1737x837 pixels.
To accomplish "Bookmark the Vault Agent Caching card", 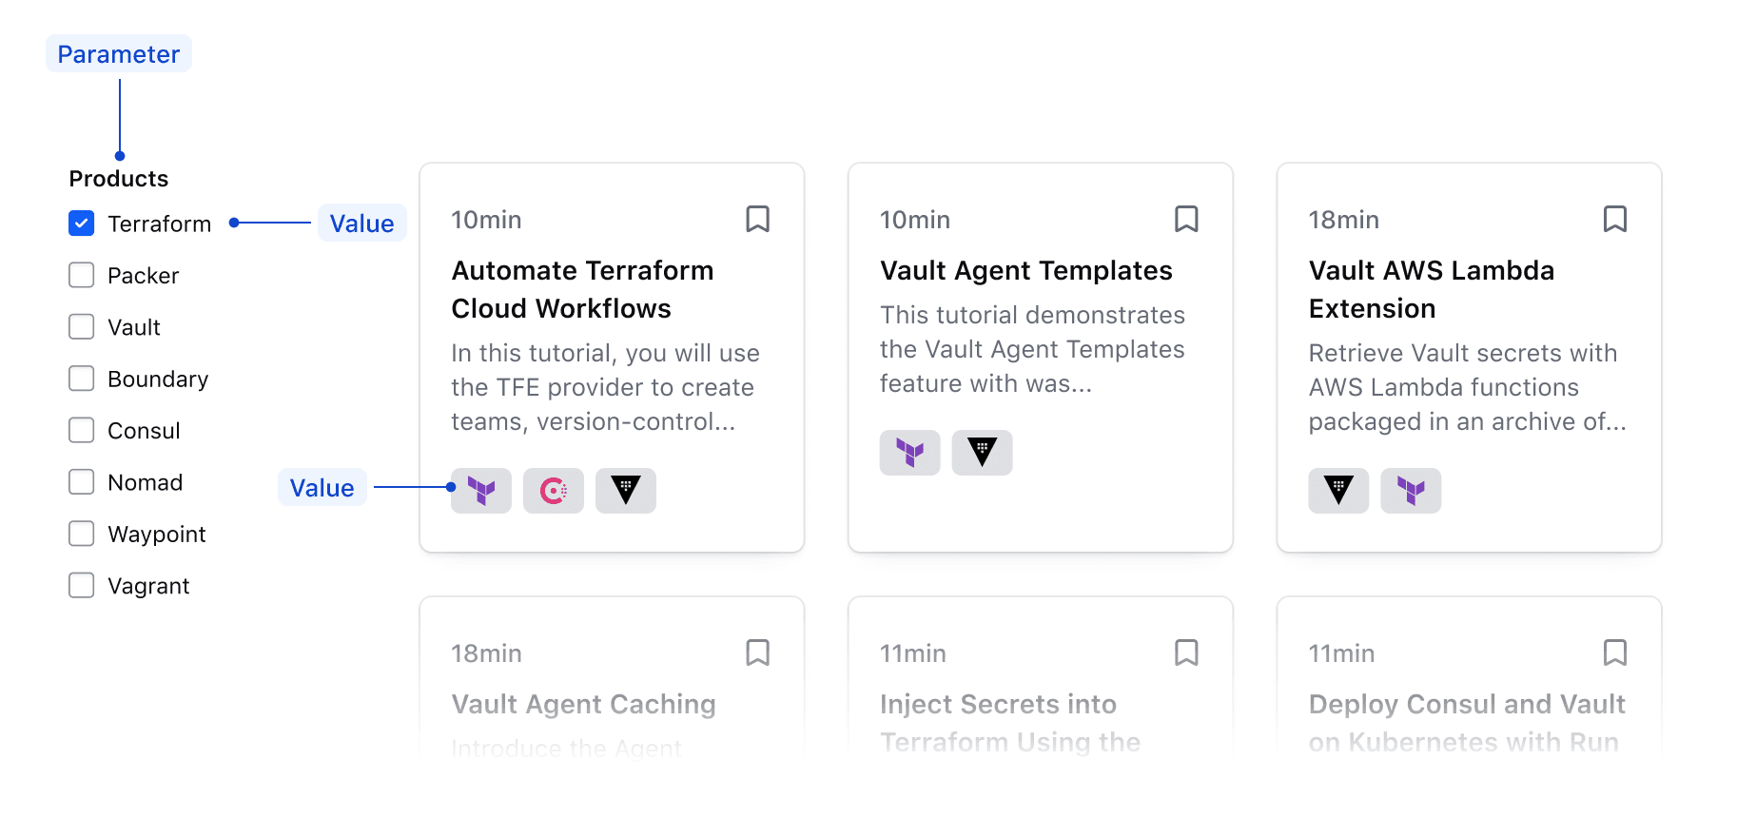I will (757, 652).
